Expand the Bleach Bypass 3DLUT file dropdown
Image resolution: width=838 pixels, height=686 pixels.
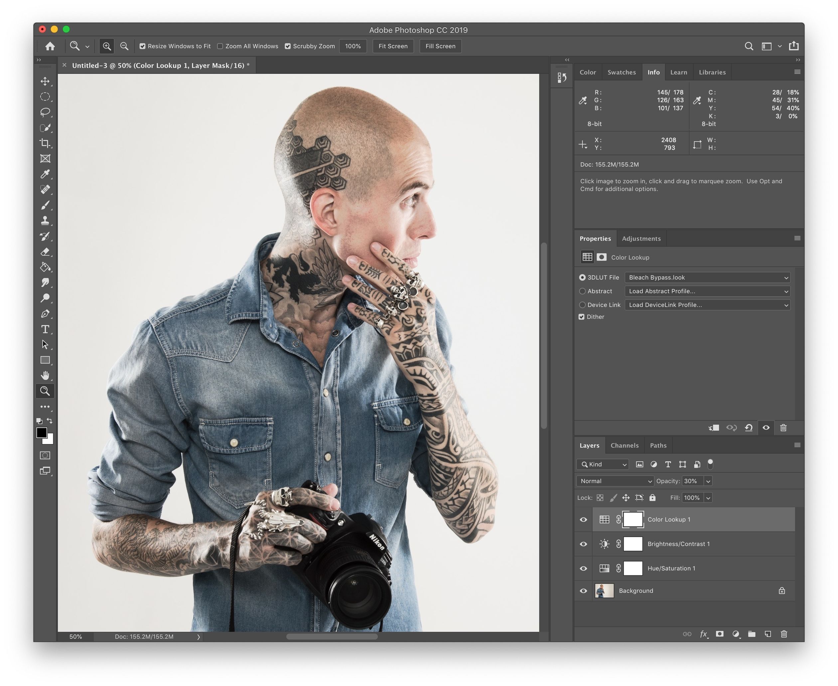[x=784, y=276]
